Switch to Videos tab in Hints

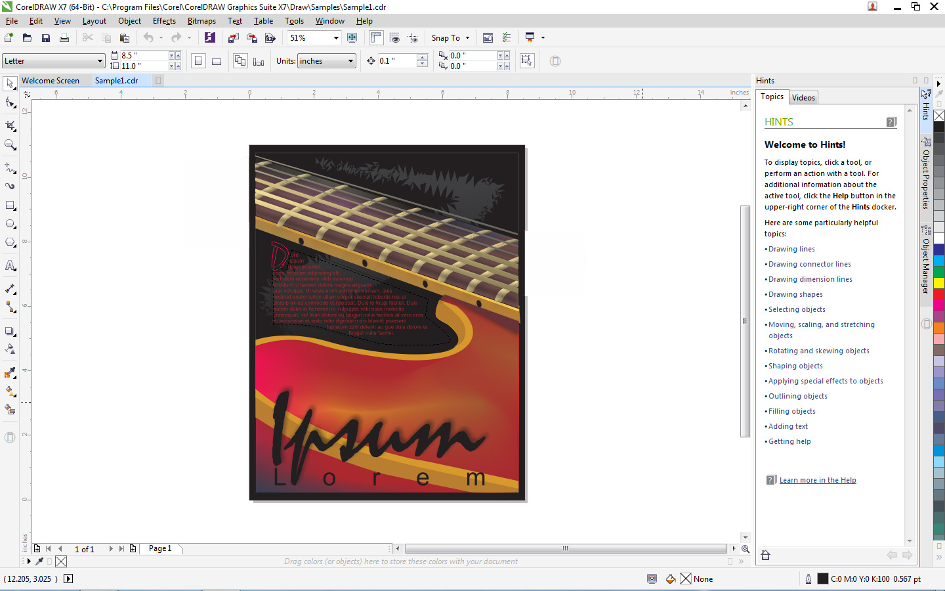[803, 98]
